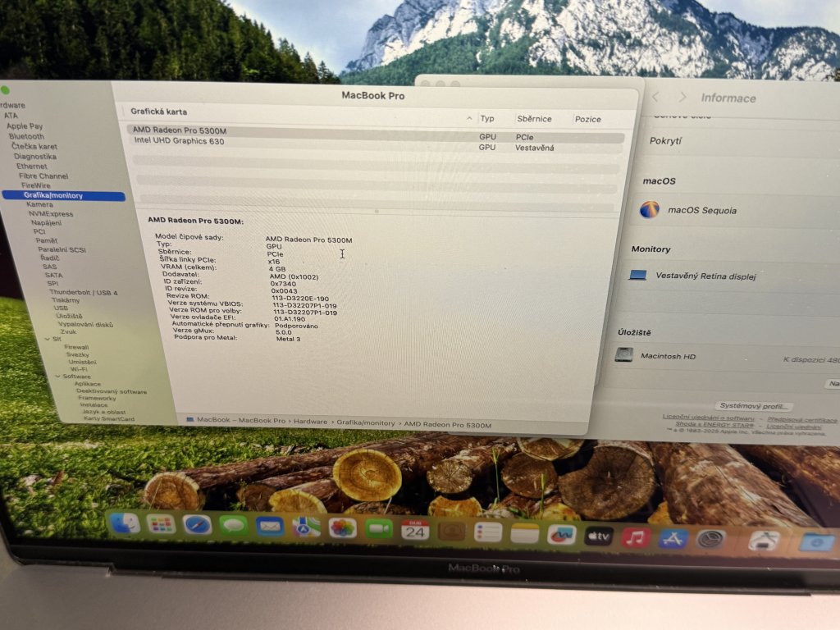Select Čtečka karet in the sidebar
This screenshot has height=630, width=840.
point(34,146)
